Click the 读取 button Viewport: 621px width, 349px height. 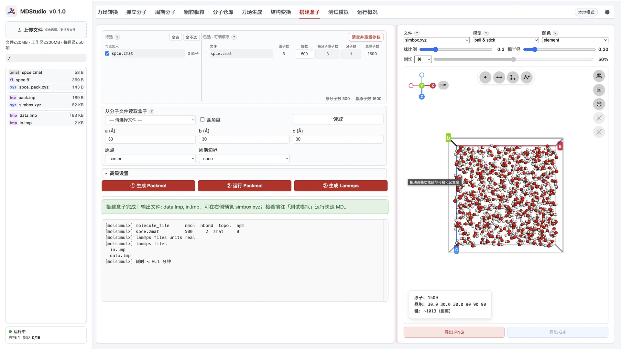tap(338, 119)
